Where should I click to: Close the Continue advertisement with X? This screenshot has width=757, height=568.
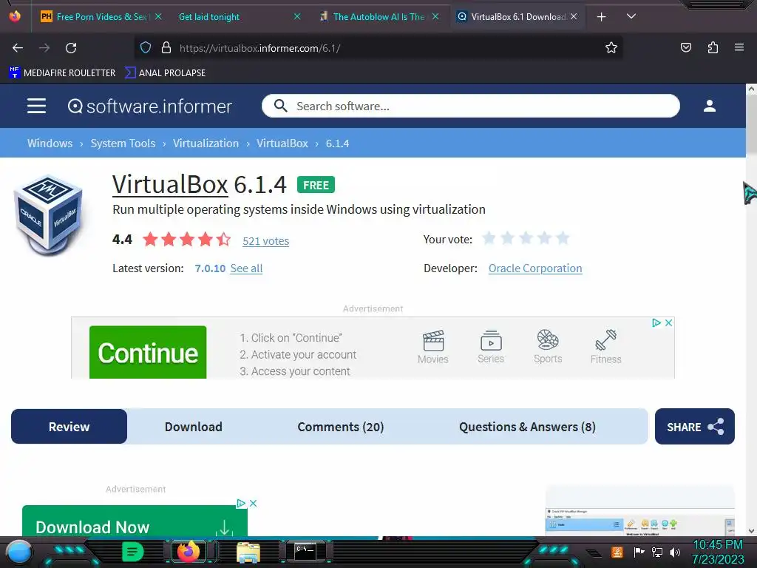(668, 322)
